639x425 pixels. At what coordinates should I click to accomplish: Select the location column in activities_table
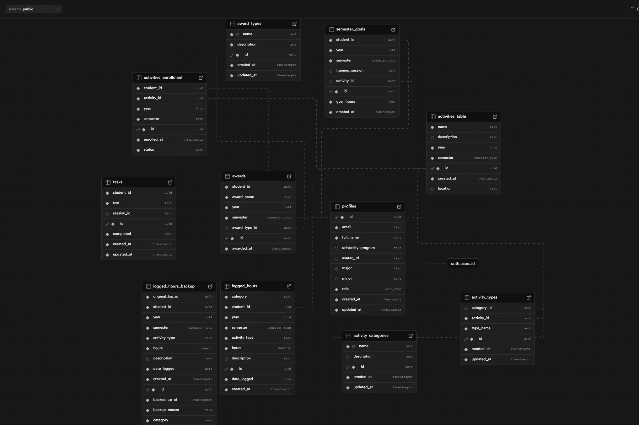pyautogui.click(x=444, y=189)
